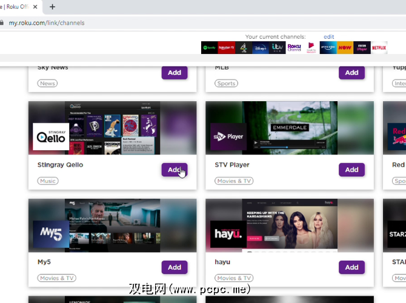Select the Channel 4 icon
Image resolution: width=406 pixels, height=303 pixels.
click(244, 47)
